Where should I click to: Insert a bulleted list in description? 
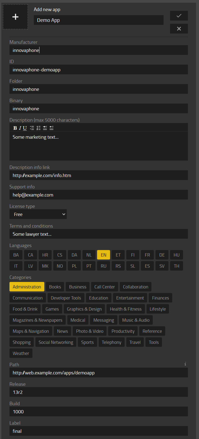(32, 128)
